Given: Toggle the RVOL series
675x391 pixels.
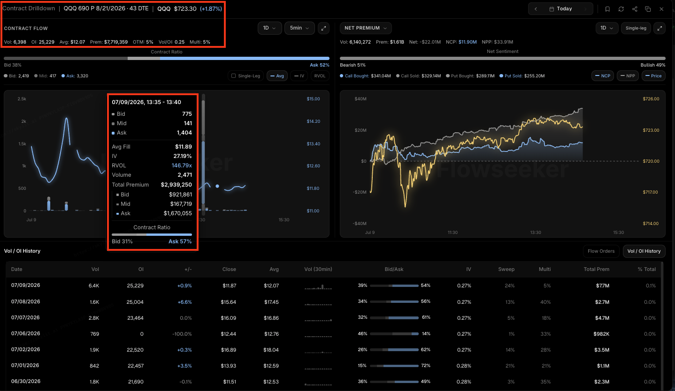Looking at the screenshot, I should pyautogui.click(x=320, y=76).
